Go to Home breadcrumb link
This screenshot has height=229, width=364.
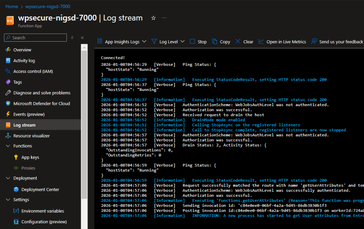(12, 6)
